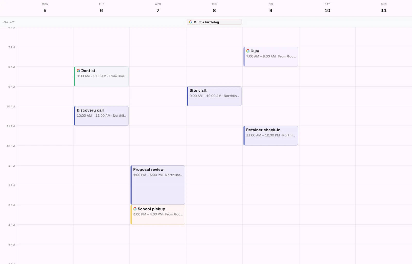Open the School pickup event
The width and height of the screenshot is (412, 264).
pos(158,215)
